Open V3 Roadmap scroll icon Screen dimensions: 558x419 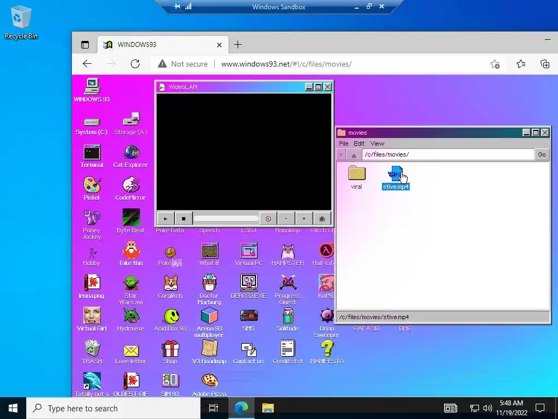pos(209,348)
